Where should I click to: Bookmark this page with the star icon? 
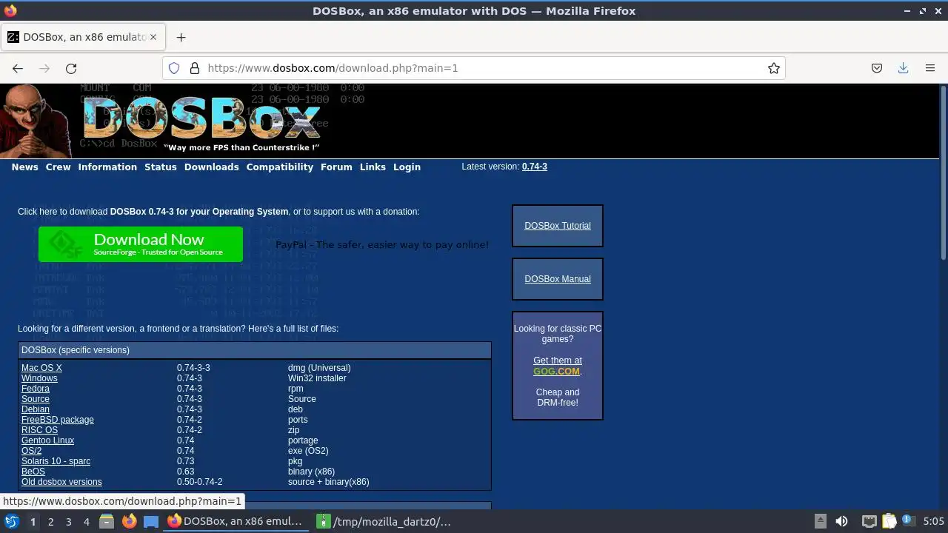[x=774, y=68]
